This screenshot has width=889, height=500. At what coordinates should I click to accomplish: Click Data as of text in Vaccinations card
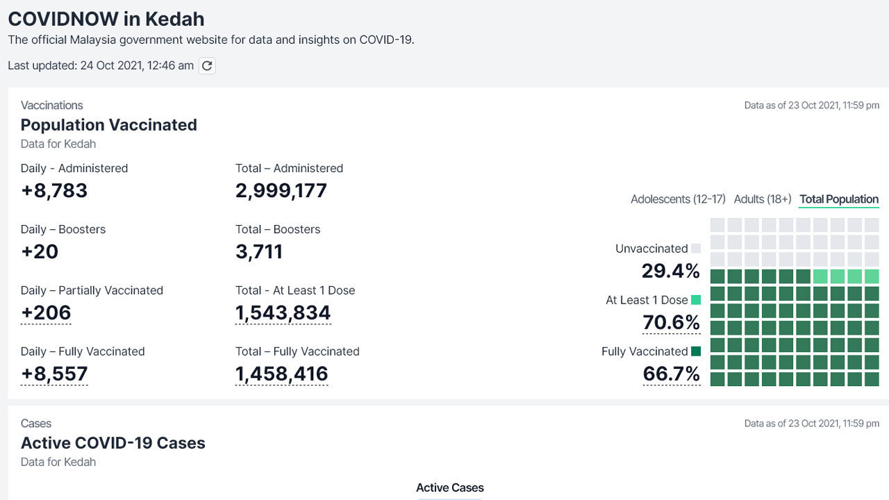[x=812, y=106]
